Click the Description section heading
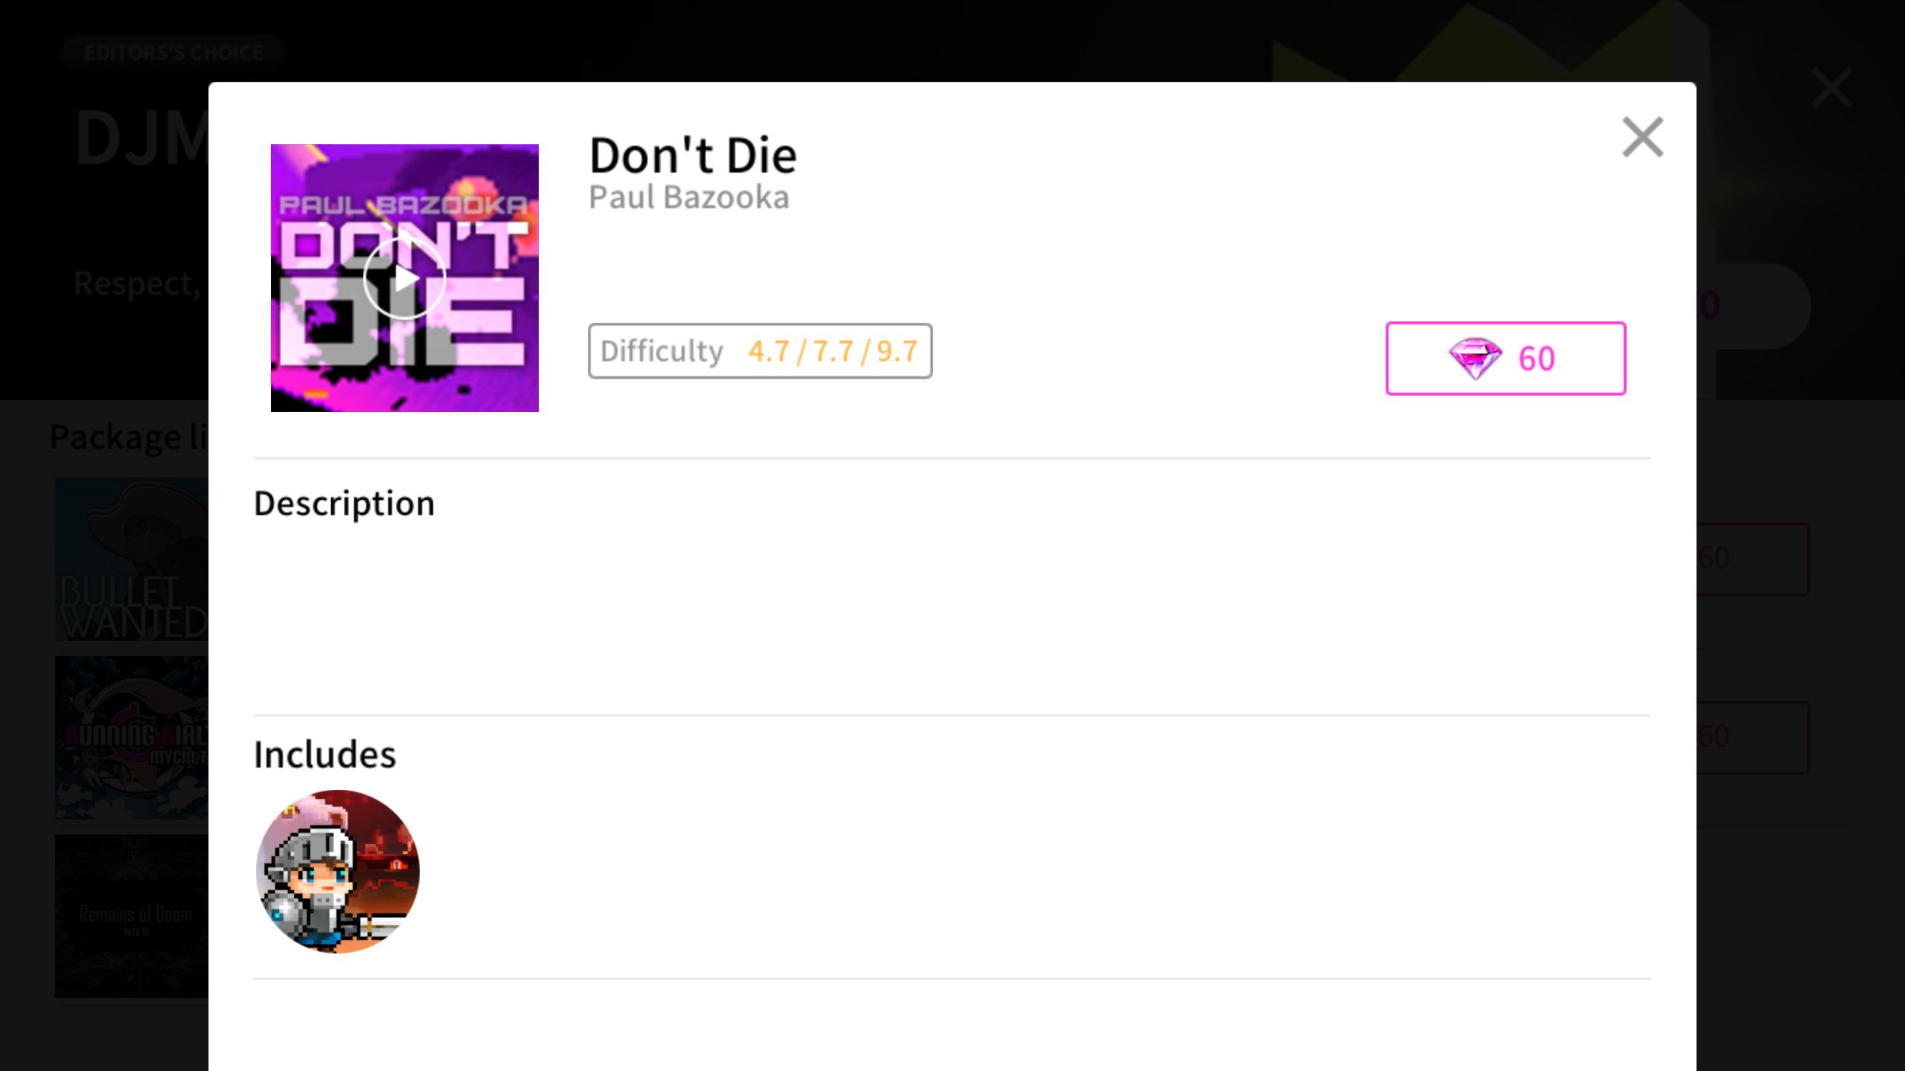The height and width of the screenshot is (1071, 1905). click(345, 504)
